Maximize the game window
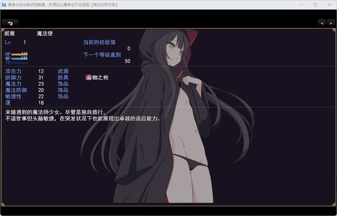337x216 pixels. 315,5
